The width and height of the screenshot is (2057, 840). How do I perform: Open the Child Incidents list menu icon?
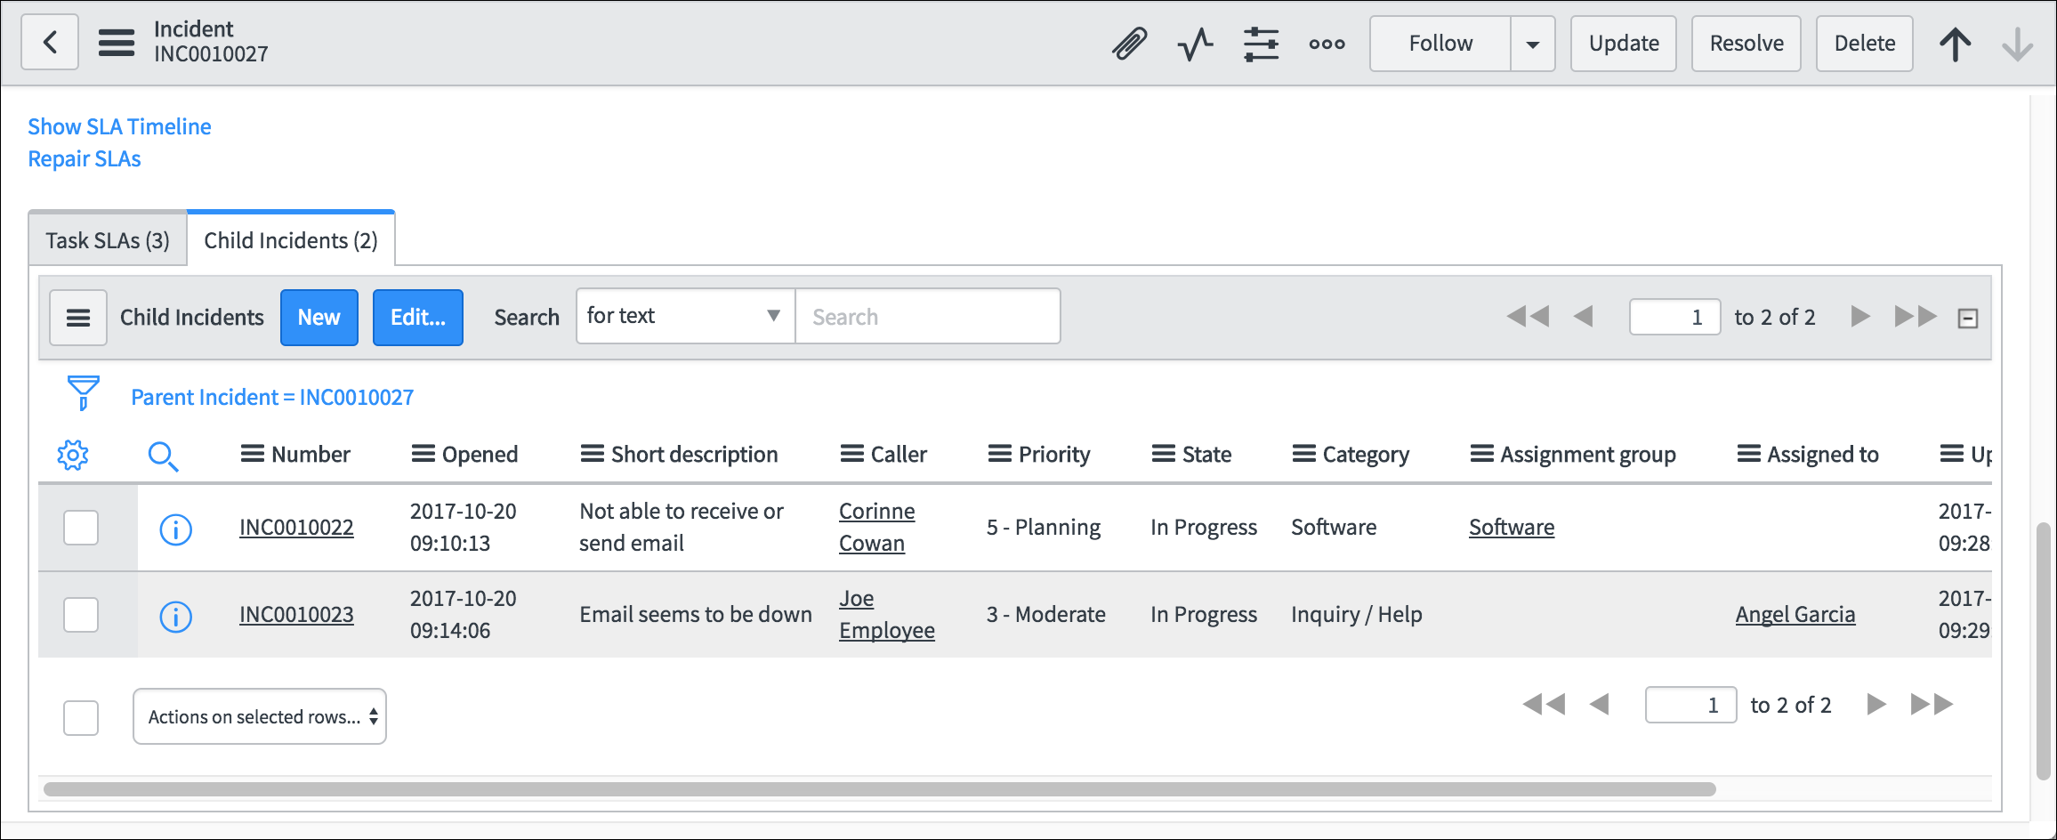(x=77, y=317)
